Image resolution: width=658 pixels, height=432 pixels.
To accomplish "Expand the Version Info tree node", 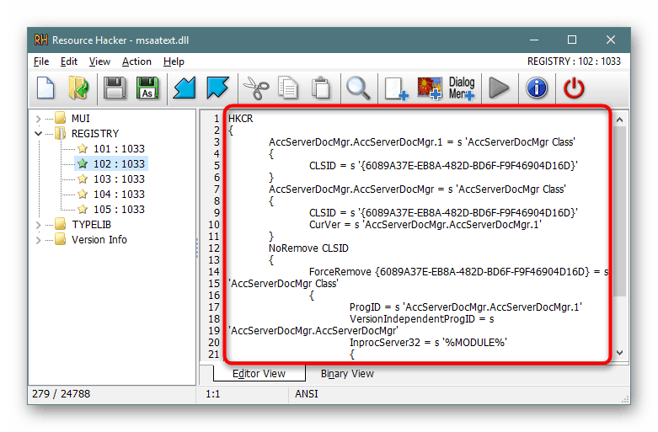I will click(x=38, y=240).
